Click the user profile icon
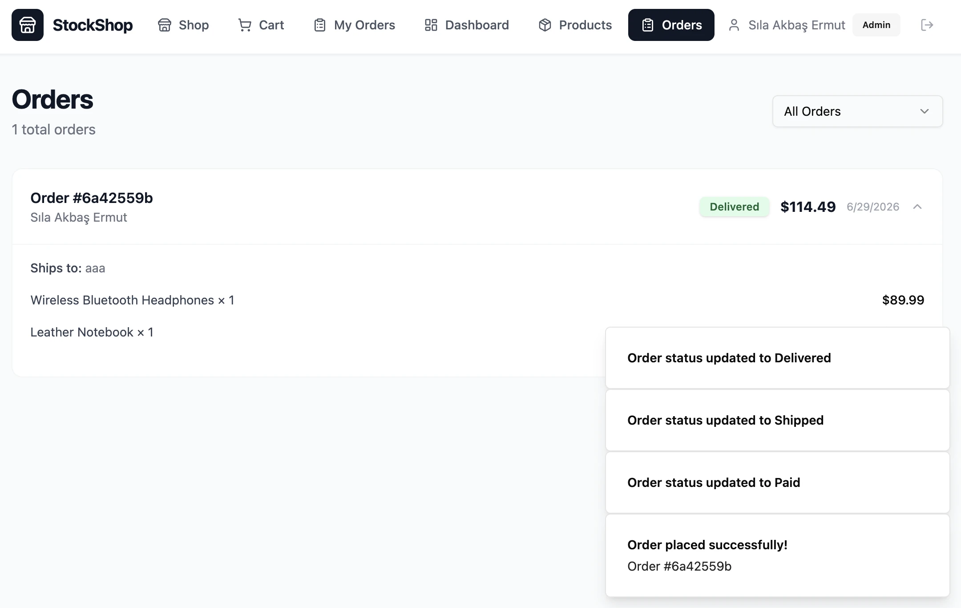The width and height of the screenshot is (961, 608). (x=734, y=25)
